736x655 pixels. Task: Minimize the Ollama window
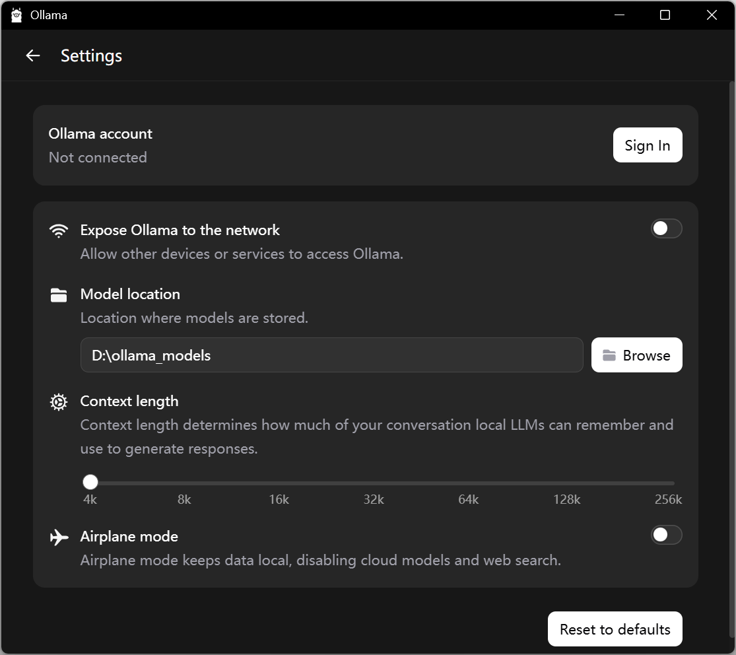pos(620,15)
